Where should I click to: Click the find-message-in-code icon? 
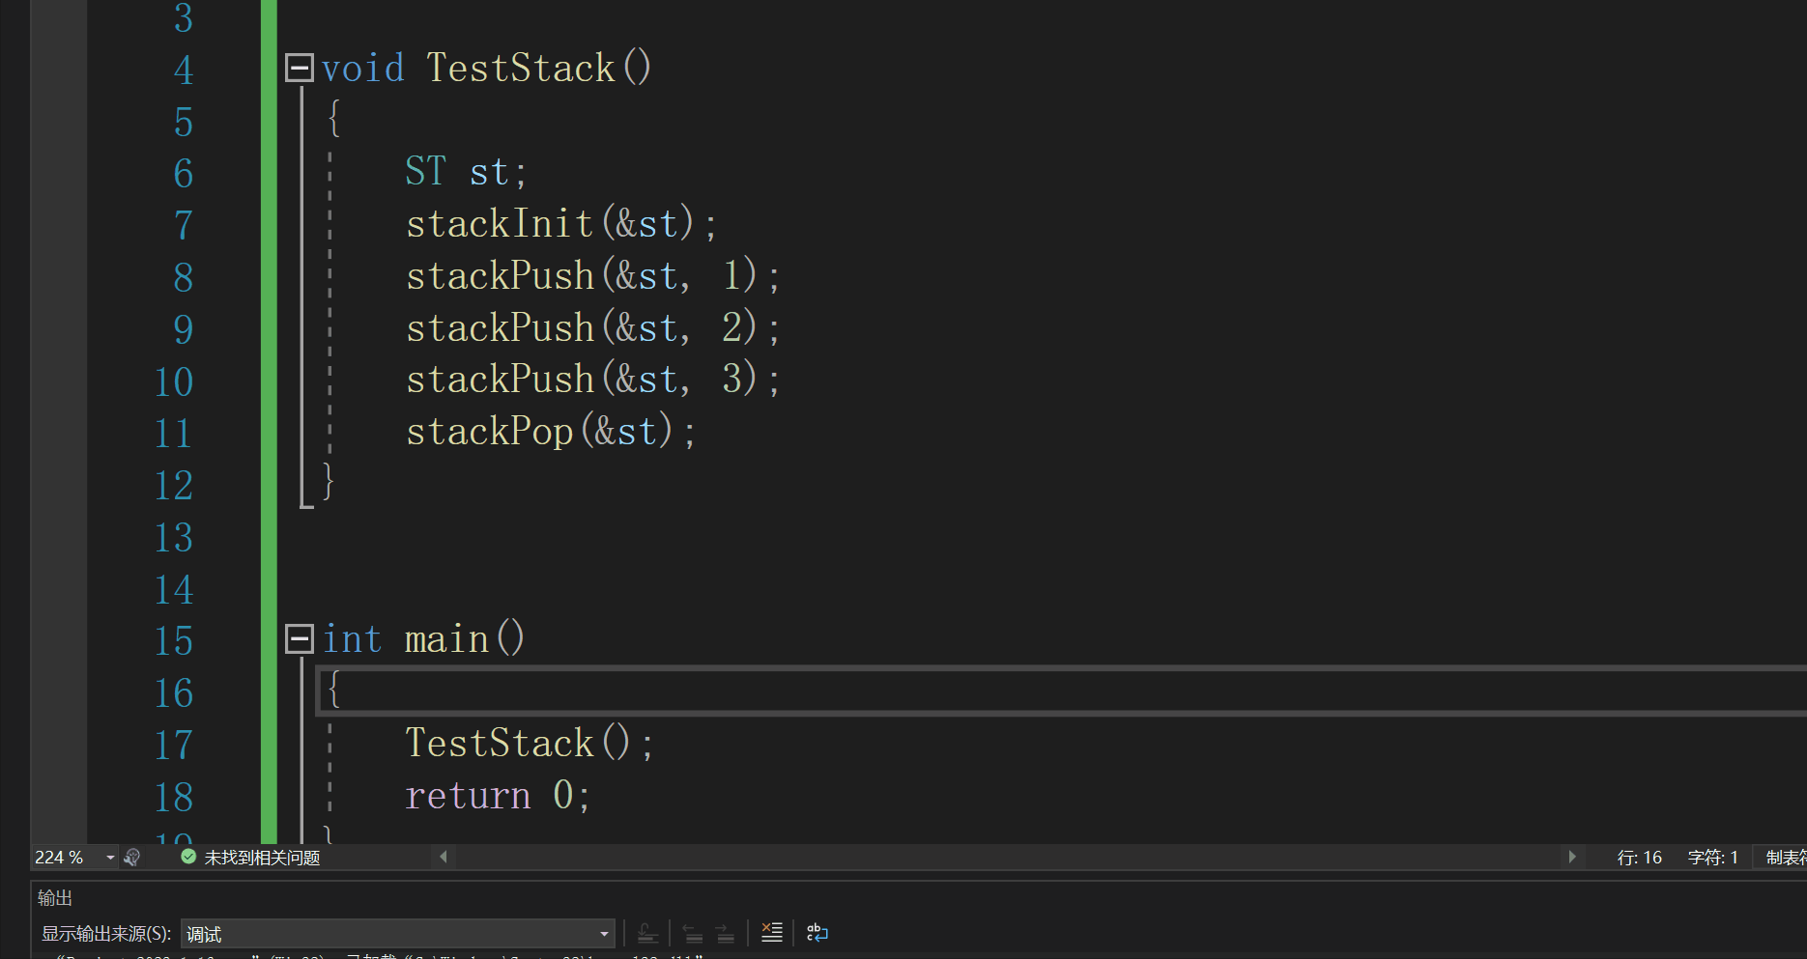(x=647, y=933)
